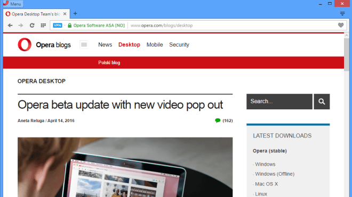Click the Opera Software ASA certificate label
The height and width of the screenshot is (197, 352).
[x=99, y=25]
